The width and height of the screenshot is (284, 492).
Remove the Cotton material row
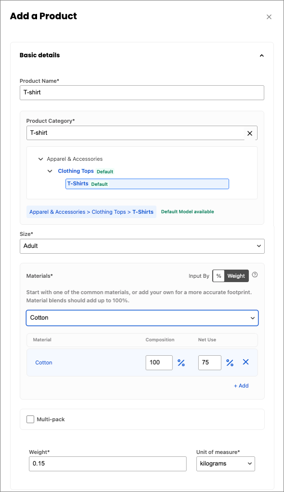click(245, 362)
